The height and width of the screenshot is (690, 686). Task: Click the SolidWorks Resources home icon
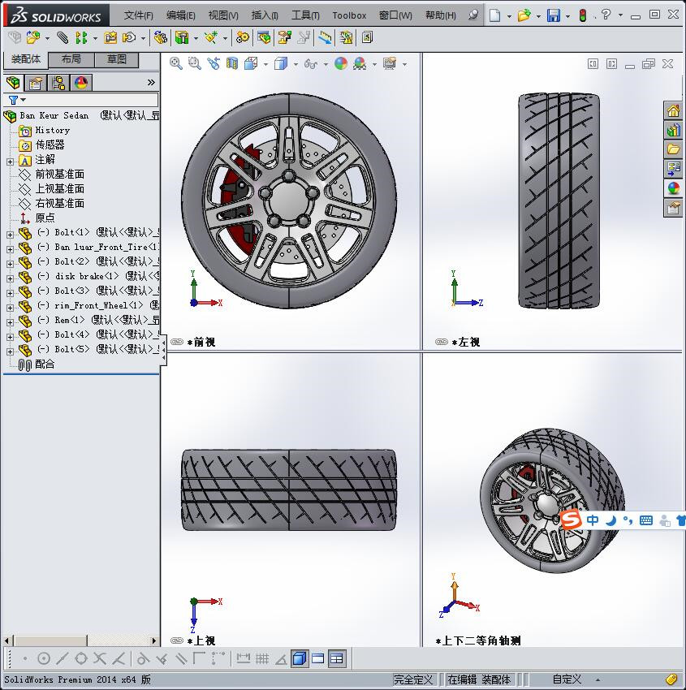click(673, 111)
